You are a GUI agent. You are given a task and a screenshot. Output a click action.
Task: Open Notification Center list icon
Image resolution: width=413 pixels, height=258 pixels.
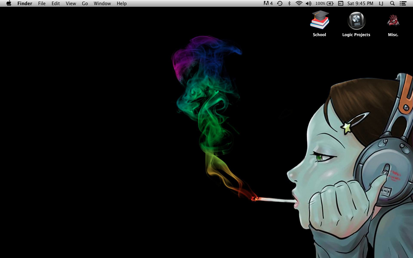[403, 4]
